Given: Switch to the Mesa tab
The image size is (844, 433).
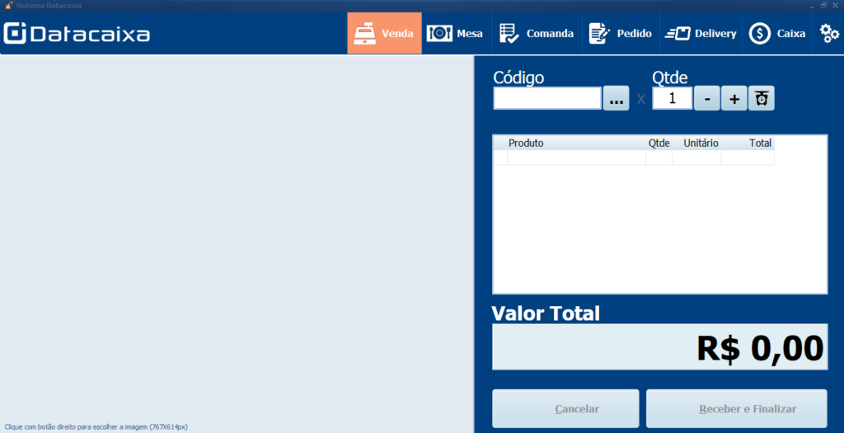Looking at the screenshot, I should pos(457,33).
